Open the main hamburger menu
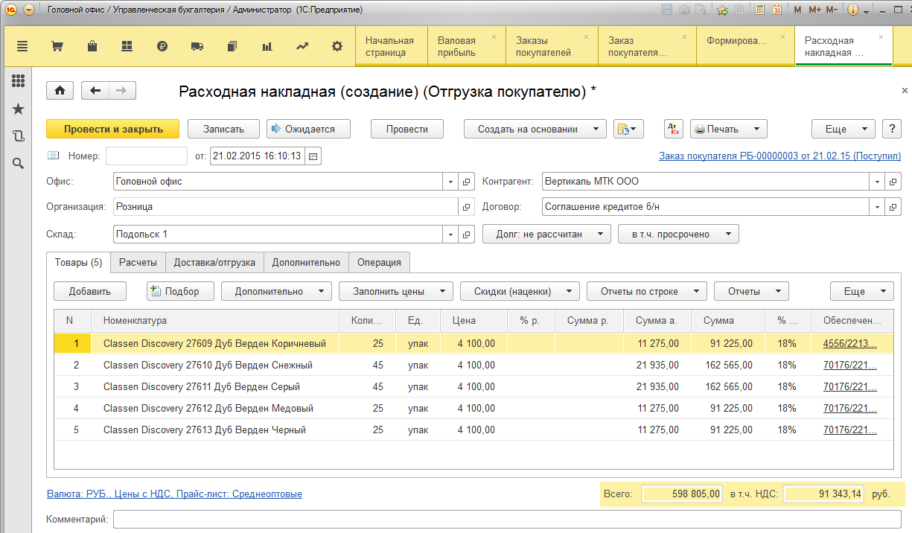The image size is (912, 533). tap(22, 46)
